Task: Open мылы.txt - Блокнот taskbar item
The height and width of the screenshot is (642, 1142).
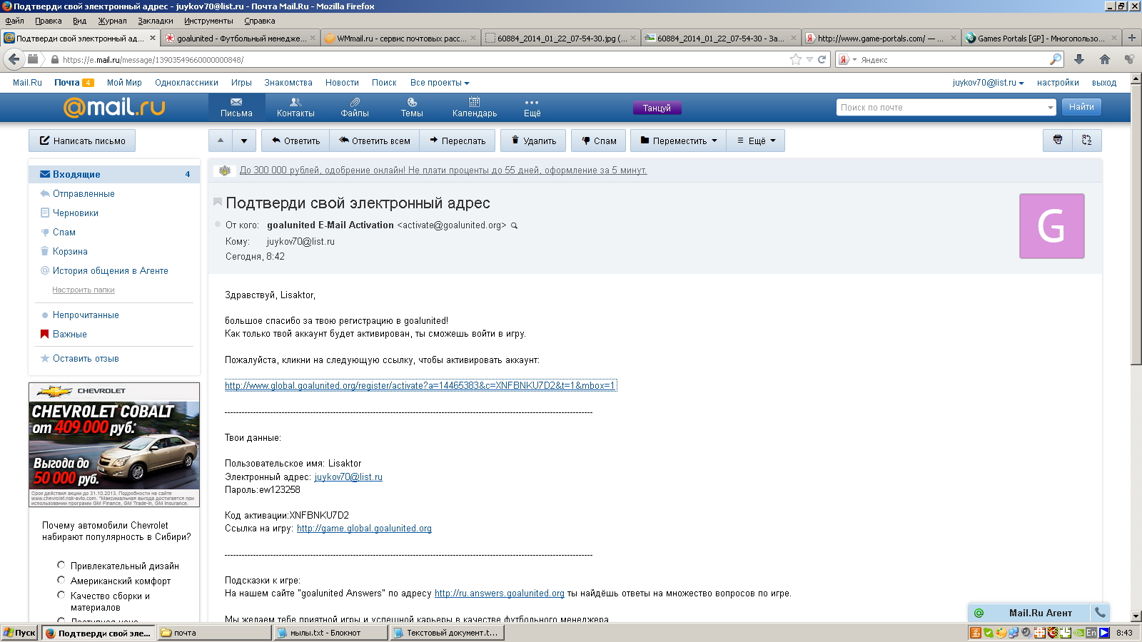Action: (x=330, y=633)
